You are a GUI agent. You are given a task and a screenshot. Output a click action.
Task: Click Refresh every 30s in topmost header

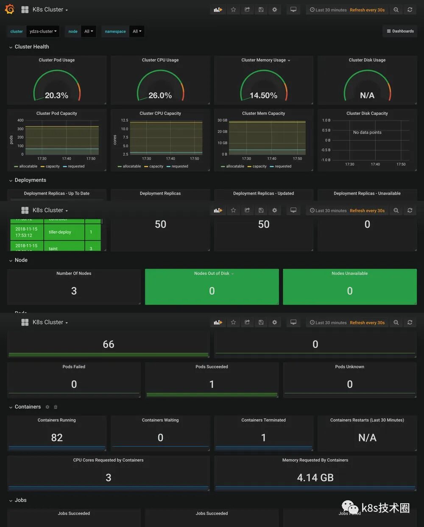point(367,10)
